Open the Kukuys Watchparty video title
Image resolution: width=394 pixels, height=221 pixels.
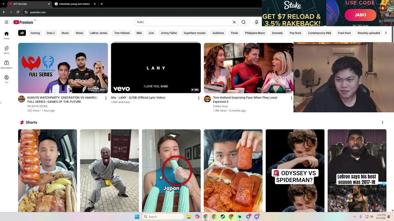click(x=62, y=99)
